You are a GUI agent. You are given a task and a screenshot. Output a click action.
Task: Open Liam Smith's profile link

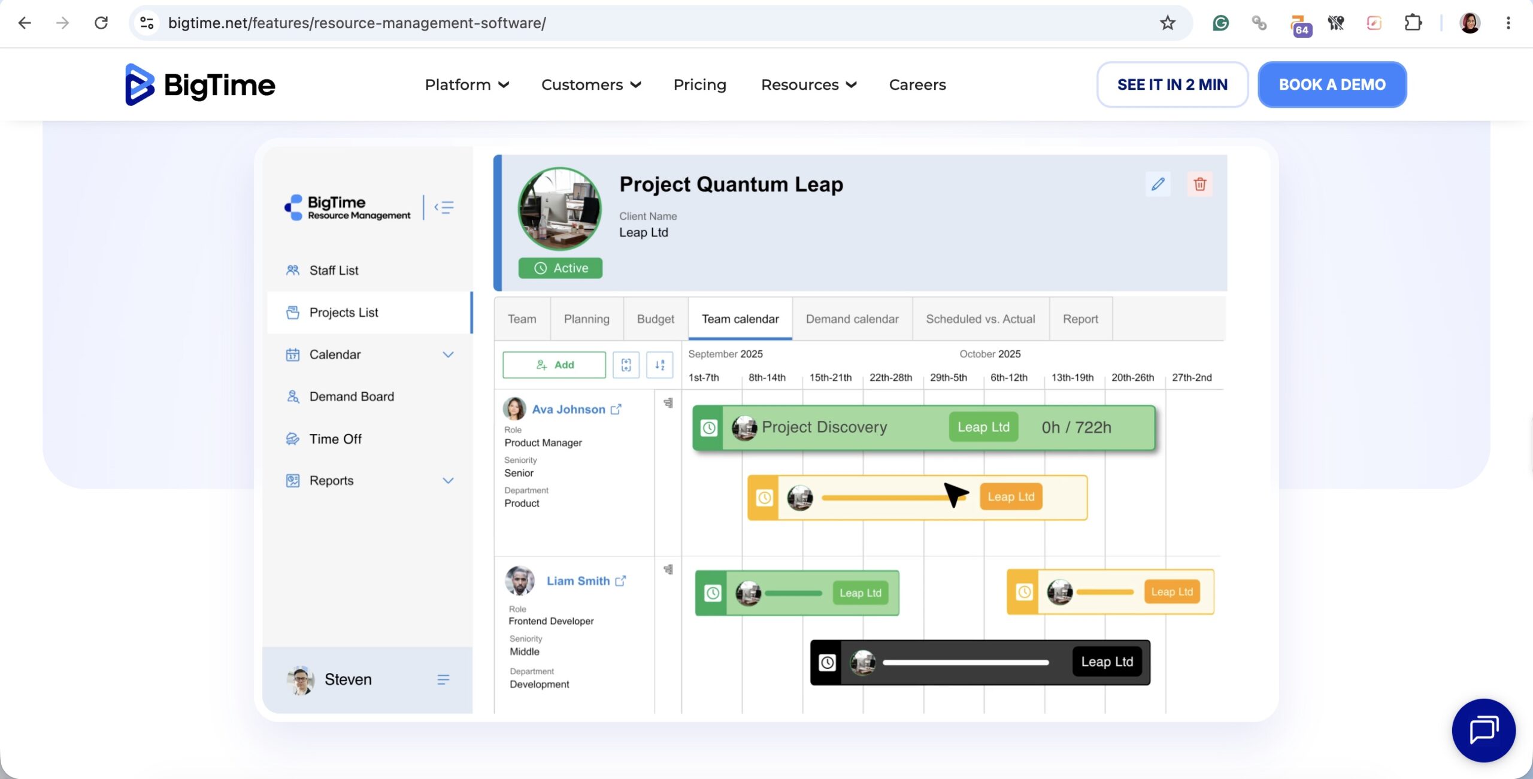pyautogui.click(x=578, y=581)
